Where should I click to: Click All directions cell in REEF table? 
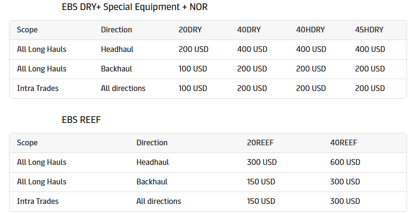[x=159, y=201]
